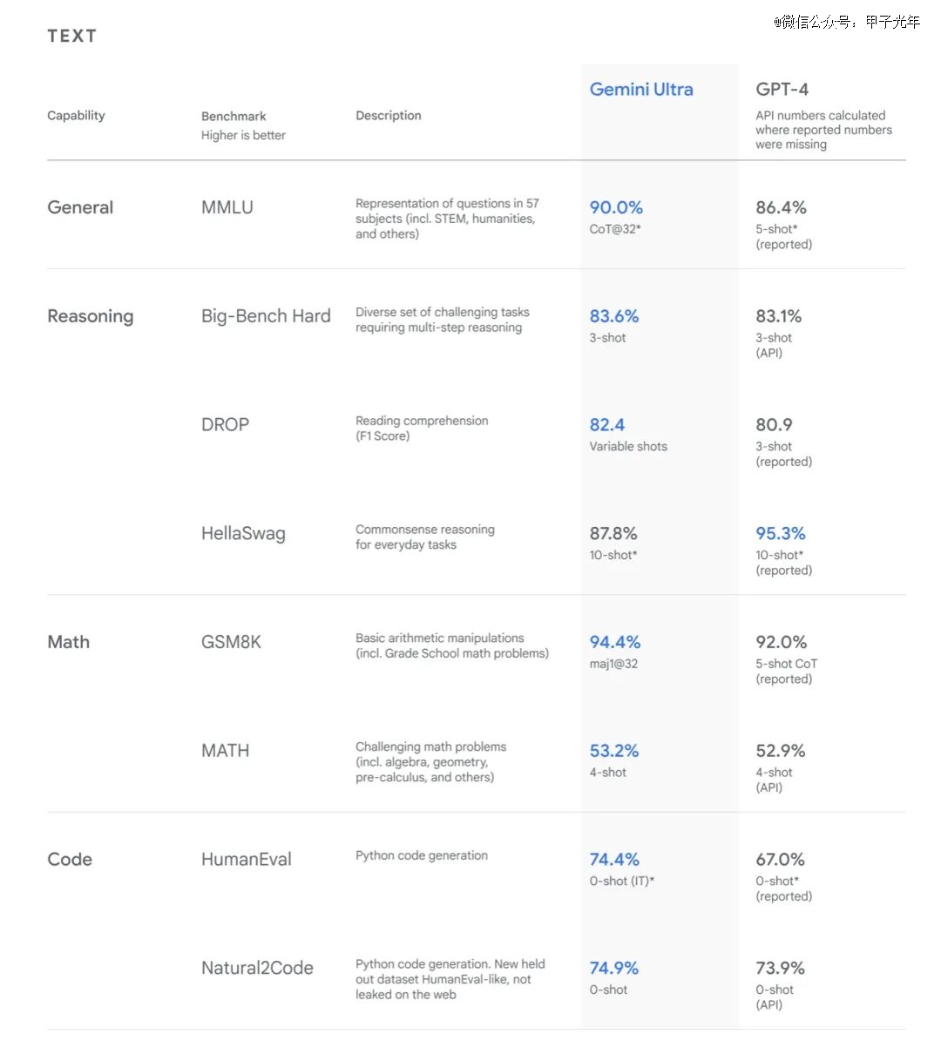Select the Natural2Code benchmark label
The image size is (941, 1054).
pos(257,968)
